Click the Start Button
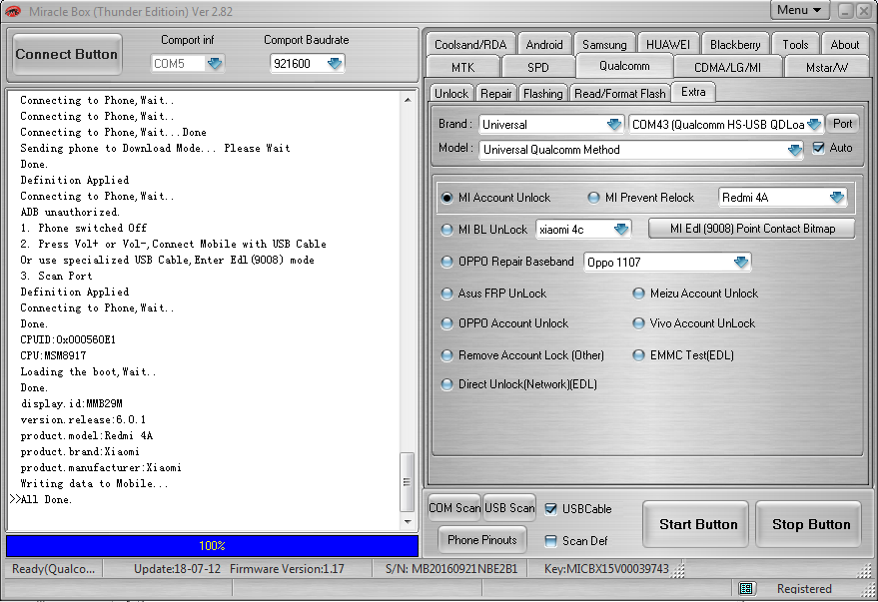 coord(695,524)
